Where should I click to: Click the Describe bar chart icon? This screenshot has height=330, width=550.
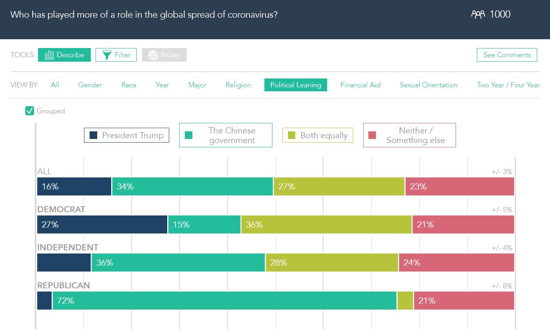[49, 55]
